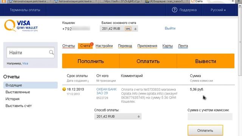Sort by the Срок оплаты column header

(77, 76)
